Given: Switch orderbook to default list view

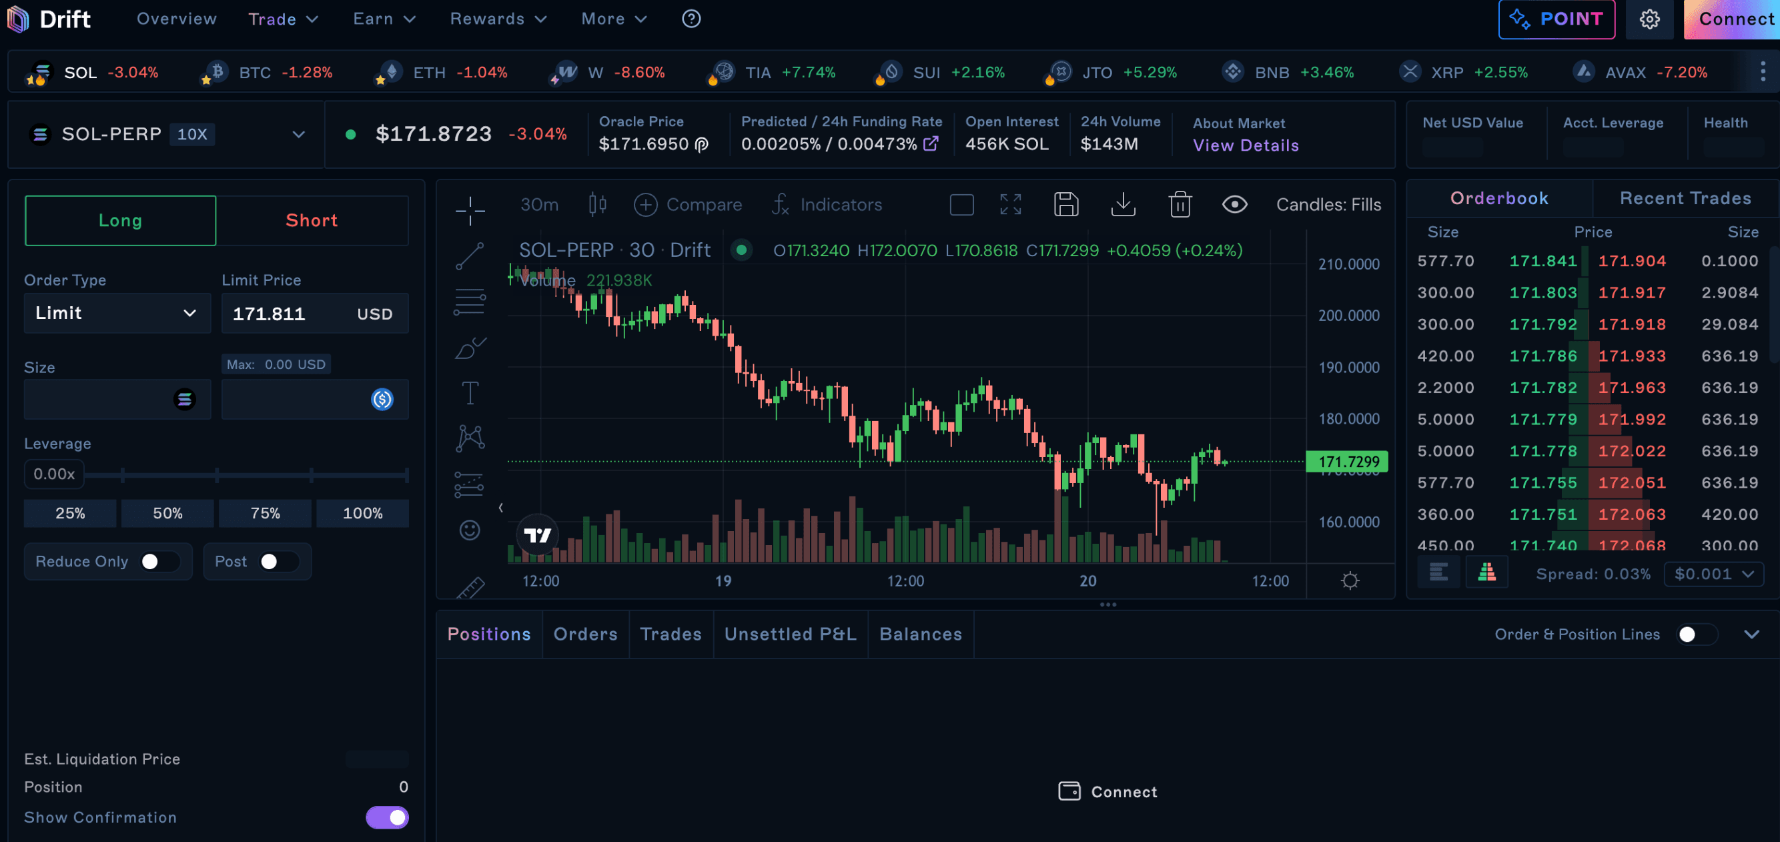Looking at the screenshot, I should (x=1438, y=572).
